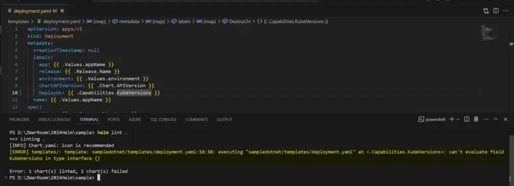Click the terminal prompt cursor line
The height and width of the screenshot is (186, 514).
pyautogui.click(x=54, y=178)
